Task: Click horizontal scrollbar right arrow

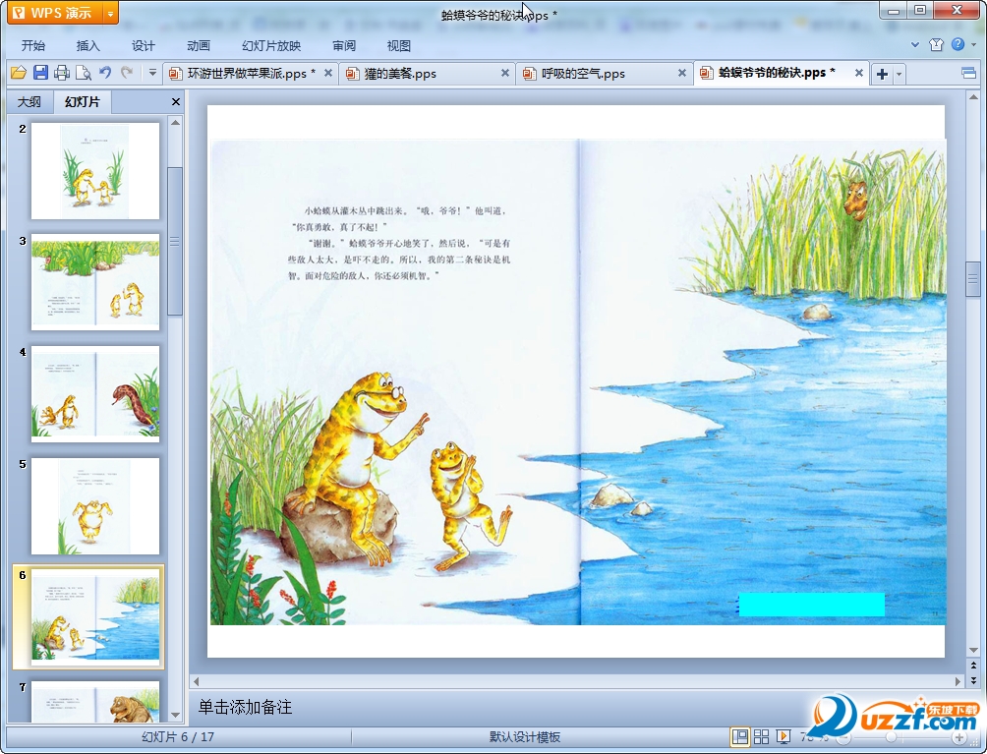Action: (x=958, y=681)
